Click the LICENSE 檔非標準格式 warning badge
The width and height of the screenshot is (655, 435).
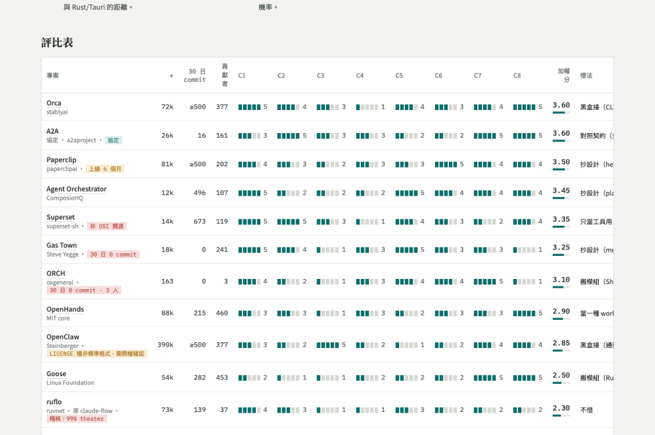97,354
